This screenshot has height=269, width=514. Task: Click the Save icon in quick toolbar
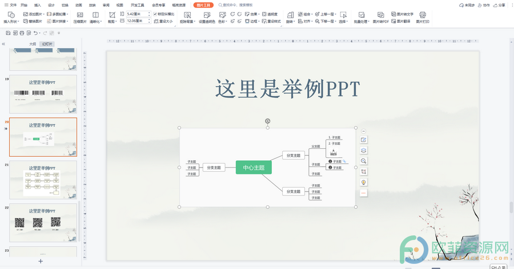click(x=8, y=33)
